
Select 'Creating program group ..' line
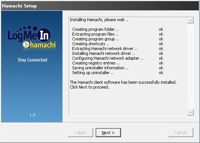tap(95, 39)
